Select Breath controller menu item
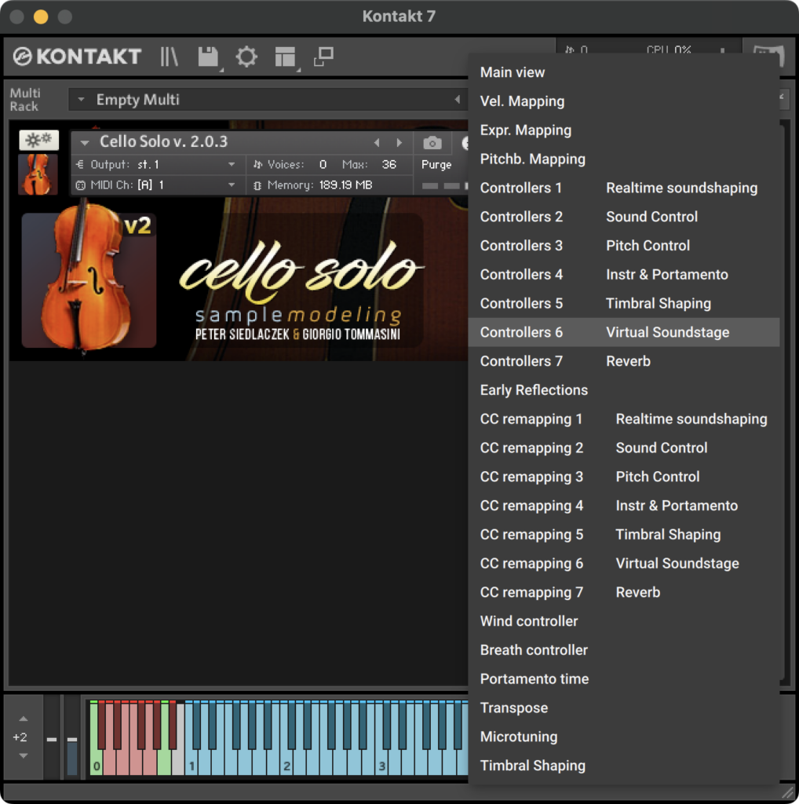Screen dimensions: 799x804 (624, 650)
